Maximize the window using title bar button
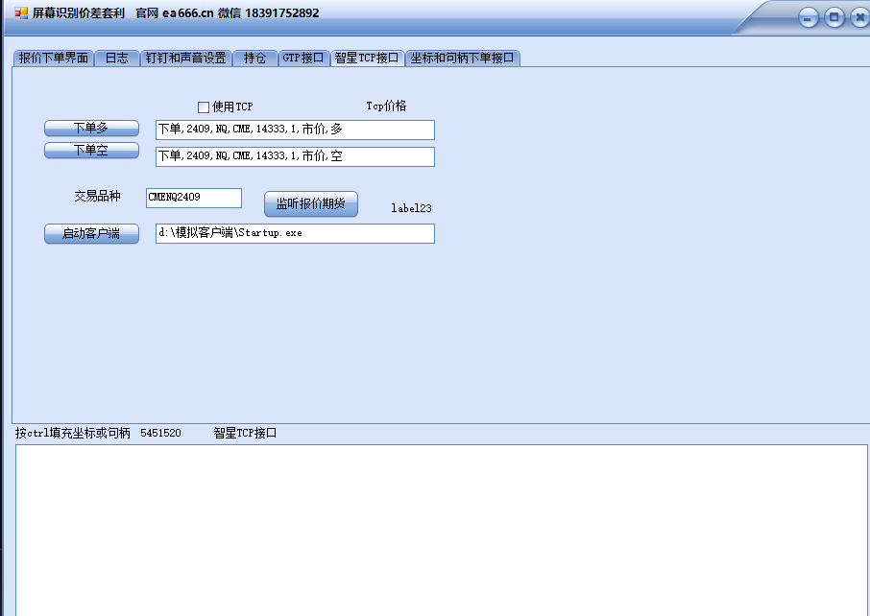Screen dimensions: 870x616 (834, 17)
